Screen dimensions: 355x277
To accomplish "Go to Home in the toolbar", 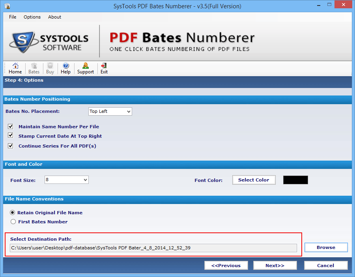I will 15,68.
